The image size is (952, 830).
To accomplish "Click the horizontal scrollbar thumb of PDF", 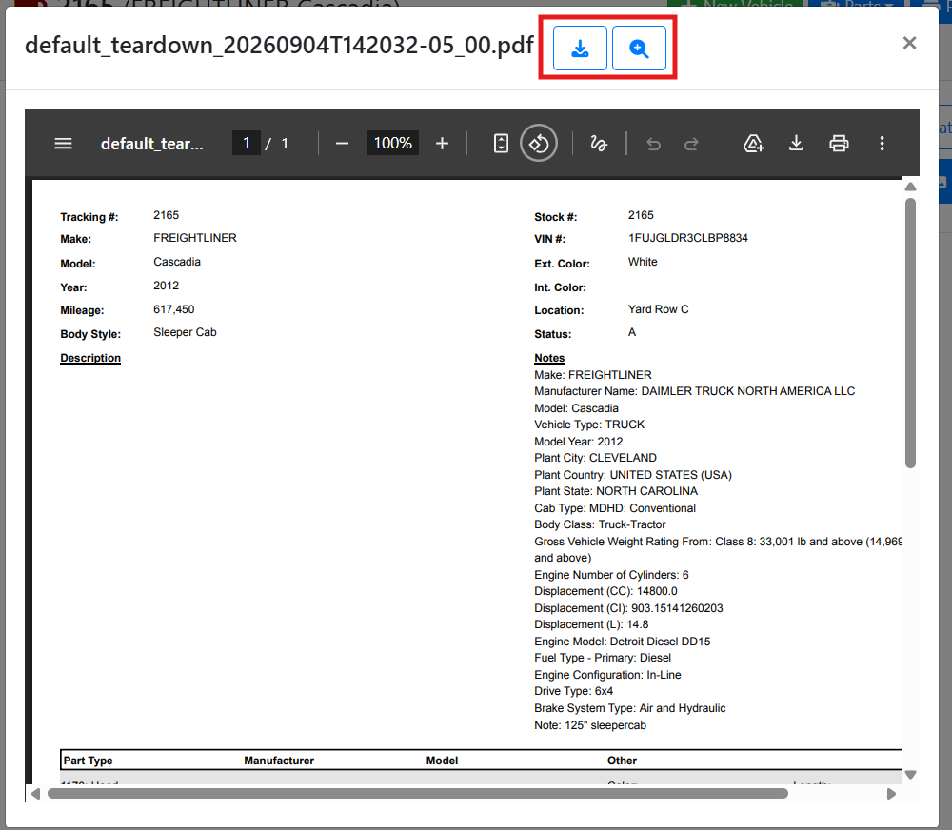I will point(418,794).
